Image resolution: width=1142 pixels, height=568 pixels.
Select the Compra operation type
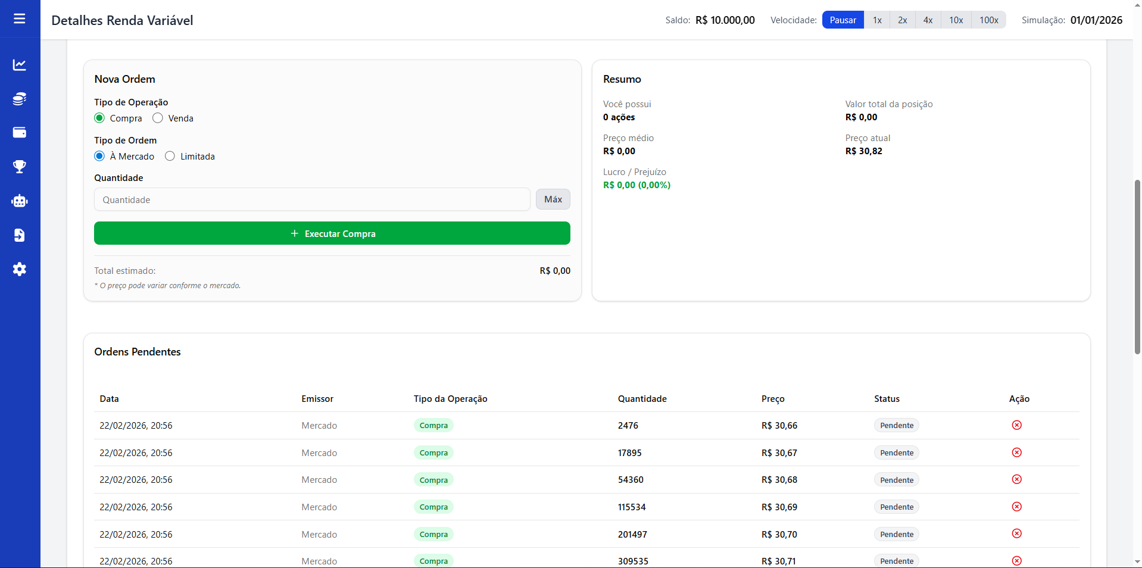point(99,118)
